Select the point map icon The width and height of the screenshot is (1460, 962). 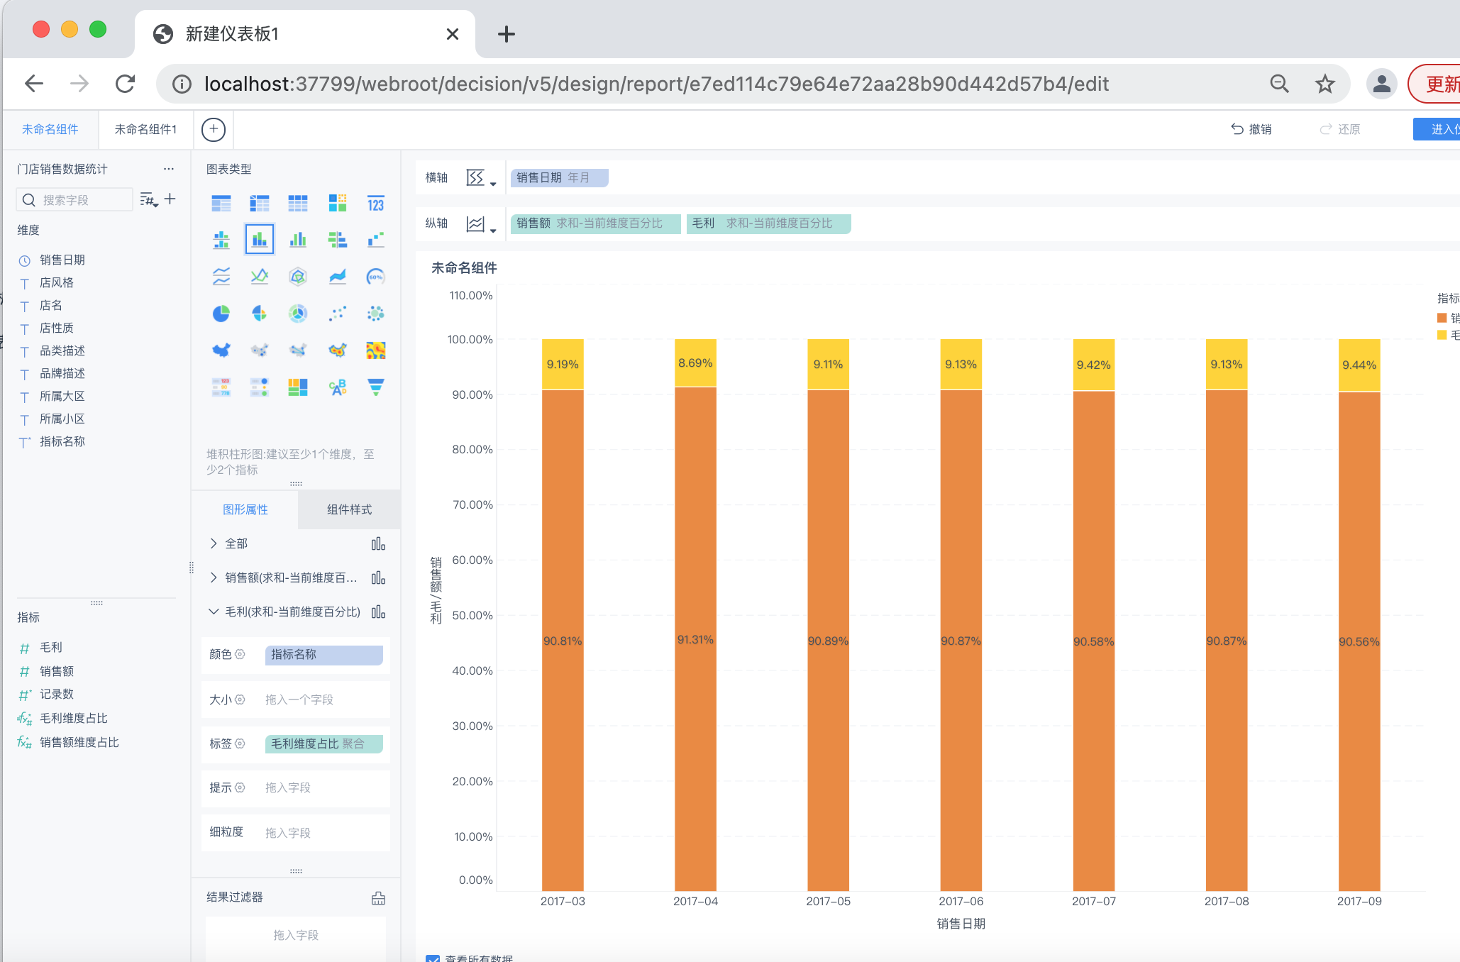[x=260, y=350]
